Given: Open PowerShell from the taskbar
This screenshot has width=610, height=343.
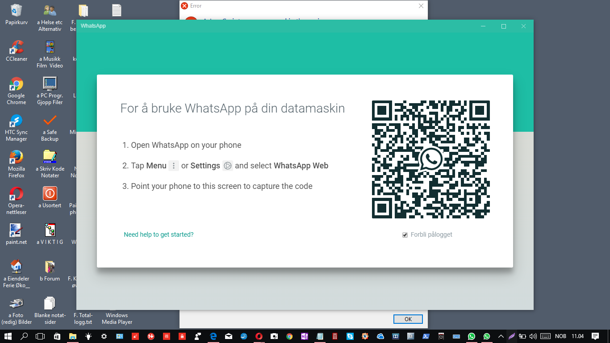Looking at the screenshot, I should pyautogui.click(x=426, y=336).
